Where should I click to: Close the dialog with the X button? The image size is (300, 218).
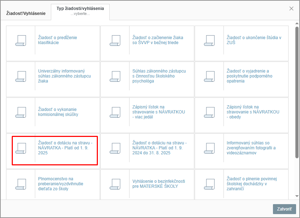coord(291,9)
